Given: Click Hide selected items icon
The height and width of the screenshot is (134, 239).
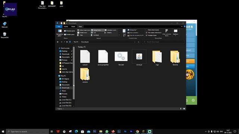Looking at the screenshot, I should point(167,32).
